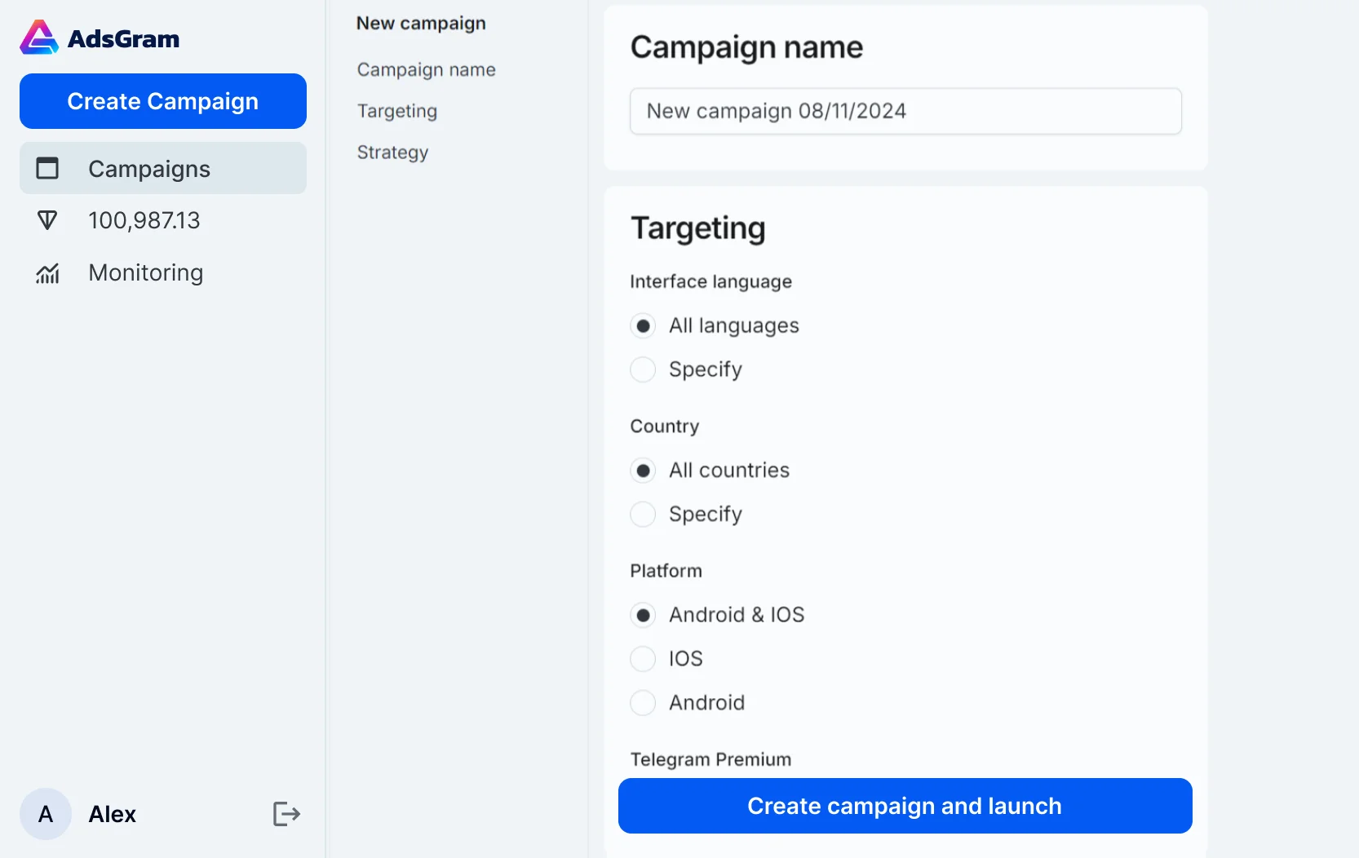Jump to Targeting section link

click(x=397, y=111)
